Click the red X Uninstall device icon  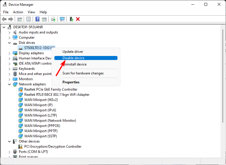click(78, 19)
